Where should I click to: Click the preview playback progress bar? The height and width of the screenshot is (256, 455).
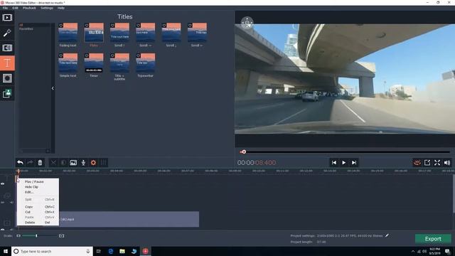[x=345, y=151]
